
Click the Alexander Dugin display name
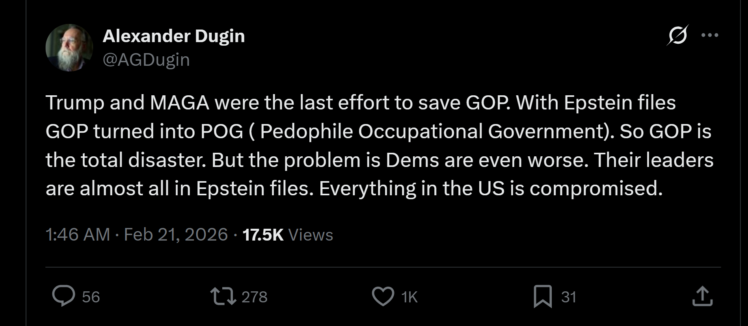(173, 36)
